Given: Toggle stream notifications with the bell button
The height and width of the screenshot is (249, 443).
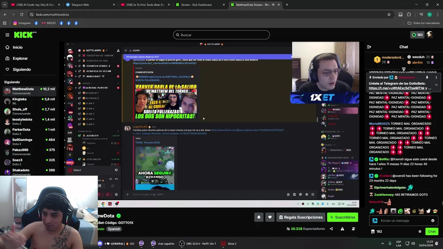Looking at the screenshot, I should [259, 217].
